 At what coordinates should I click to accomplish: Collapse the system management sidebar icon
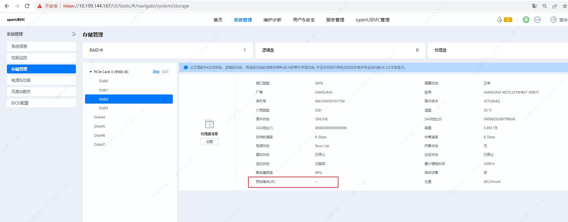click(x=73, y=34)
